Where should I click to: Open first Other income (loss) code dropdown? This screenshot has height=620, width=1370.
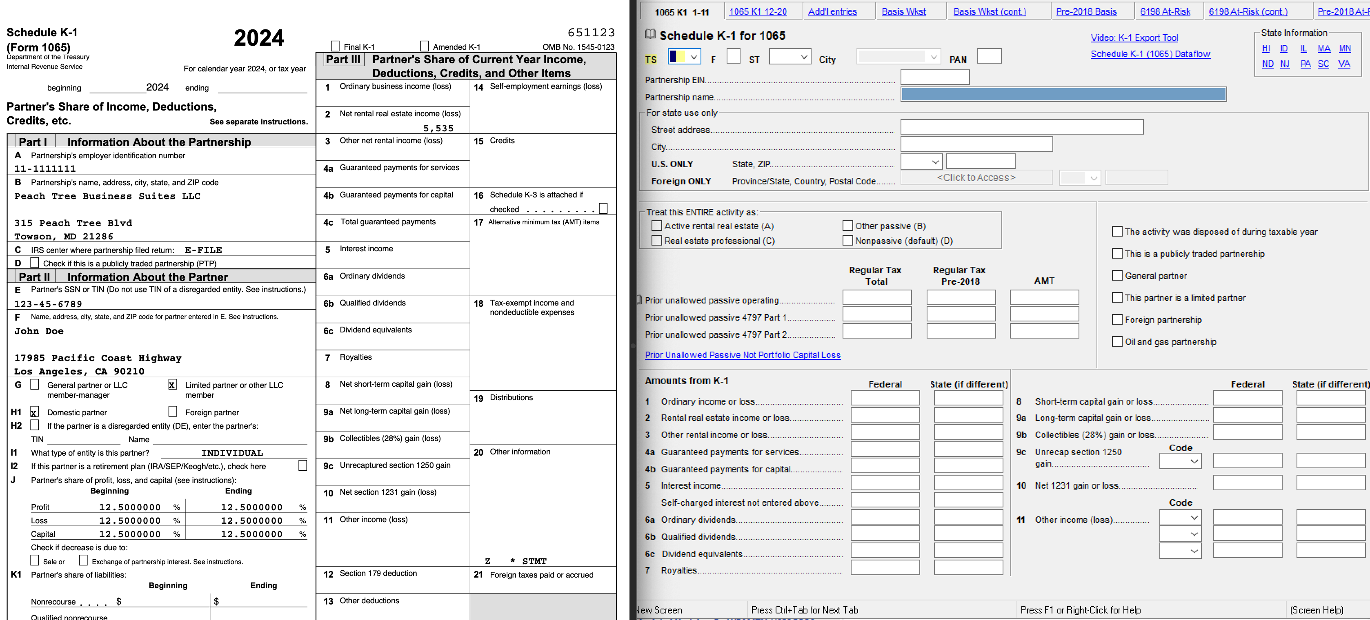[1194, 518]
